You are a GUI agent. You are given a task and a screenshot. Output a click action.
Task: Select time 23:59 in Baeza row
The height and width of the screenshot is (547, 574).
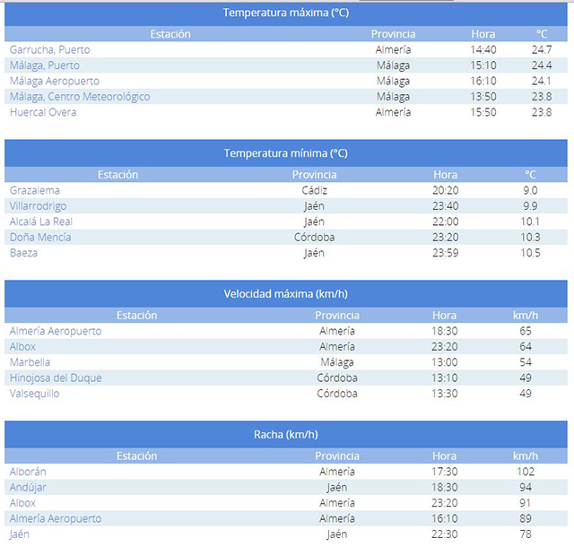(445, 253)
